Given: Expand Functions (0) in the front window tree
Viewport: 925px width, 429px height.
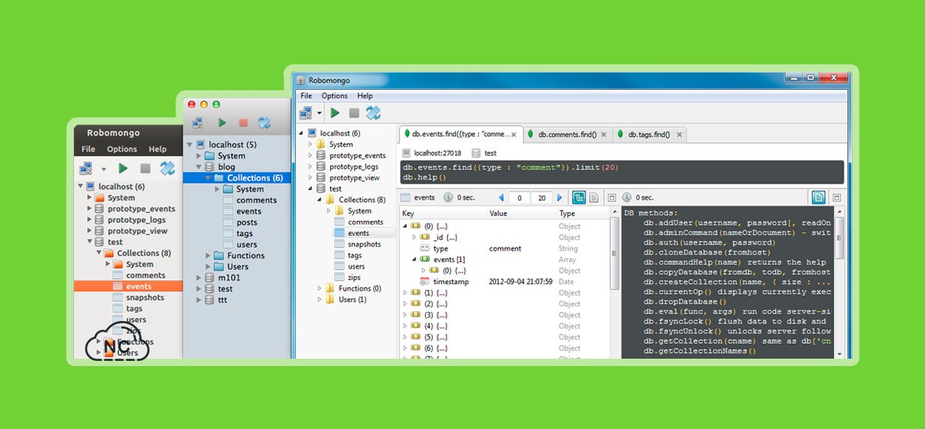Looking at the screenshot, I should coord(320,288).
